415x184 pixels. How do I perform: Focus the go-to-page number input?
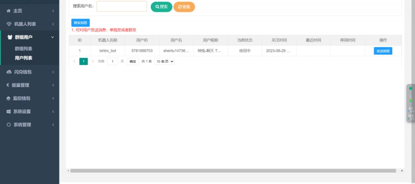[113, 62]
